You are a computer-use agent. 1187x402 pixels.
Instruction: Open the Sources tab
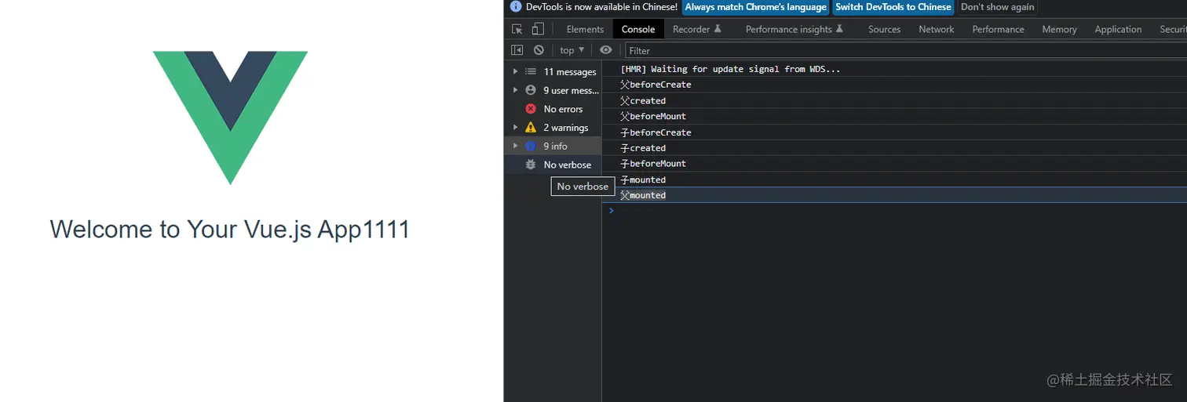[x=884, y=29]
